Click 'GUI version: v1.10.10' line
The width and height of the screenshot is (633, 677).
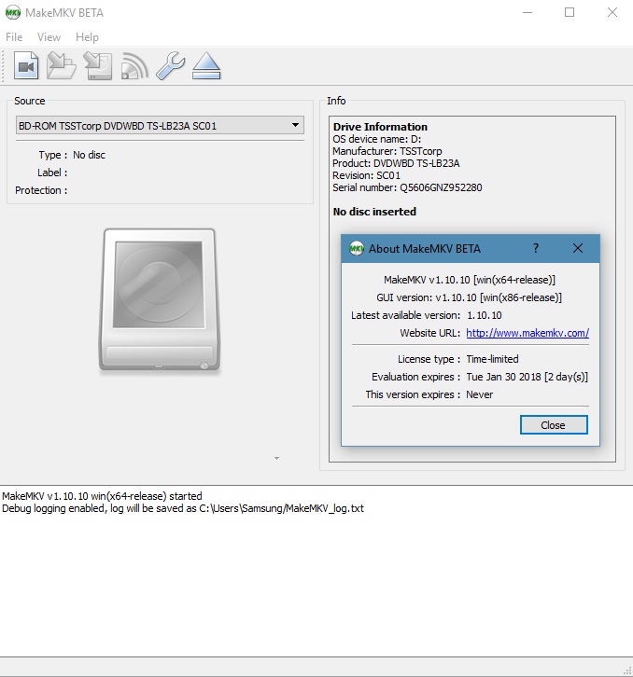click(x=469, y=297)
